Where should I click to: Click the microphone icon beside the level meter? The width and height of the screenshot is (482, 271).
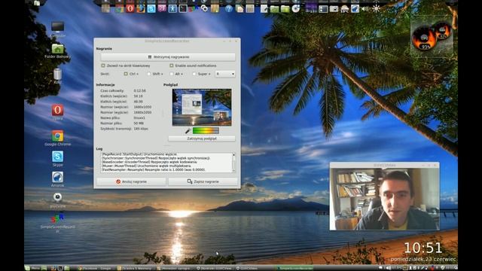pyautogui.click(x=188, y=131)
